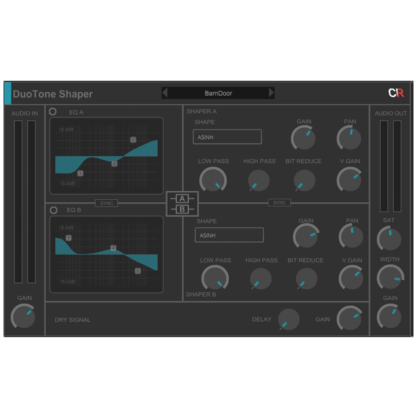Select EQ A band node 2
This screenshot has width=417, height=417.
click(114, 163)
